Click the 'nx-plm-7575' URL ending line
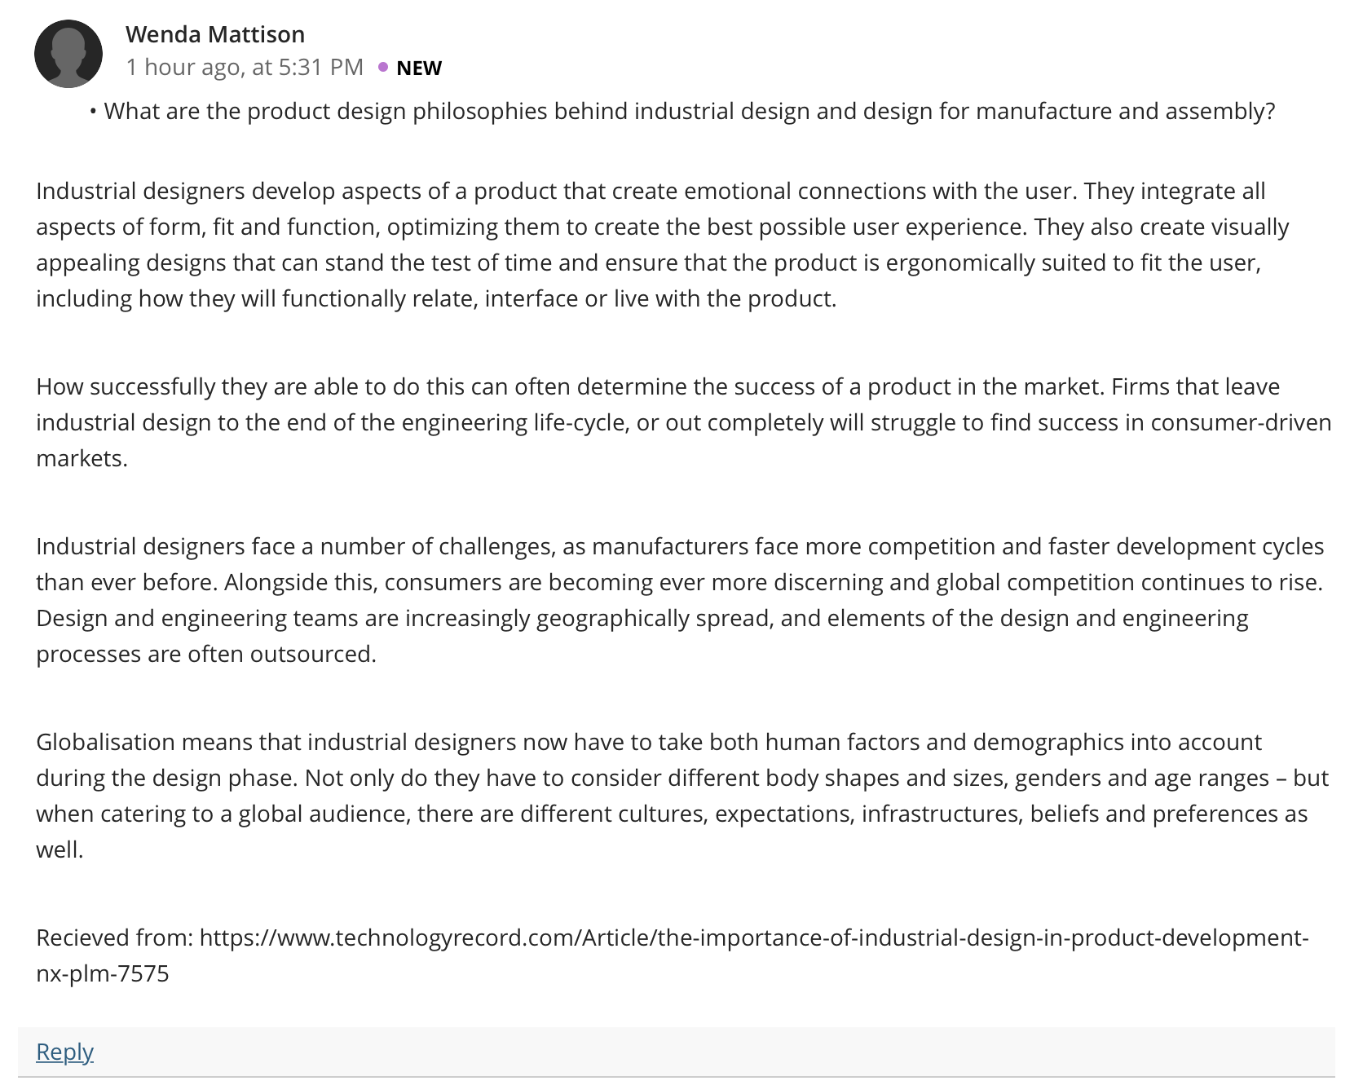Image resolution: width=1363 pixels, height=1081 pixels. pyautogui.click(x=103, y=973)
